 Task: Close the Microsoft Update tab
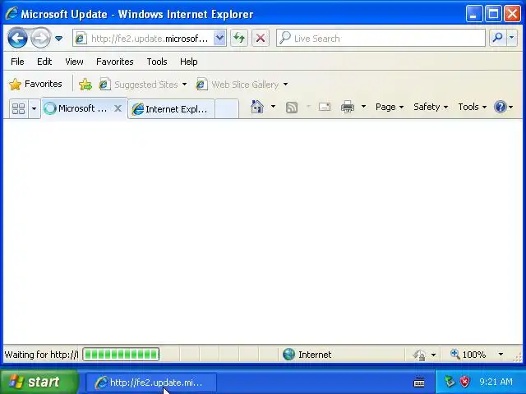pyautogui.click(x=118, y=108)
